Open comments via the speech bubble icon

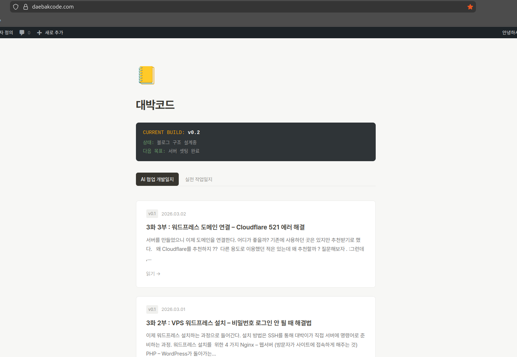pos(22,33)
